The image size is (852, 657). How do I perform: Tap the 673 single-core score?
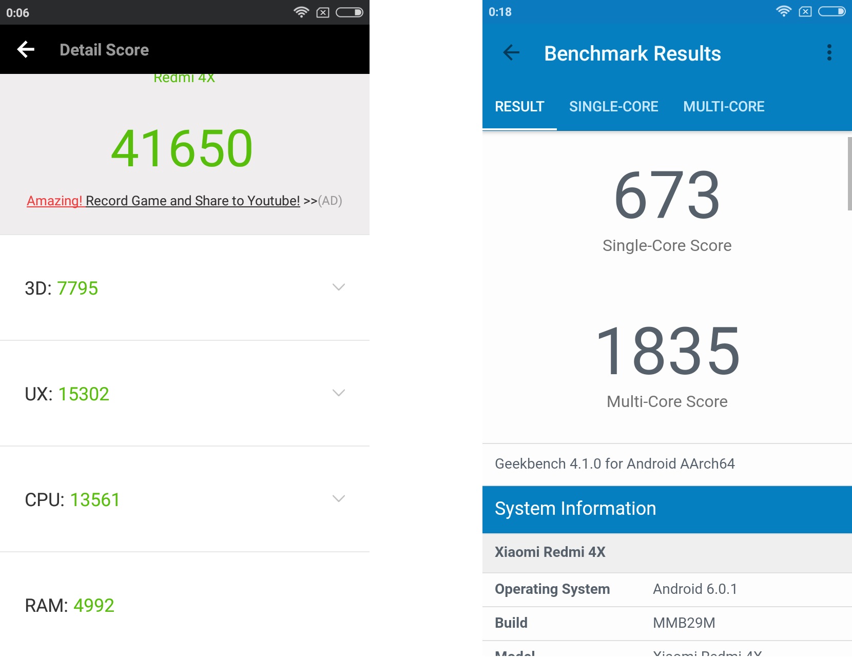point(667,196)
